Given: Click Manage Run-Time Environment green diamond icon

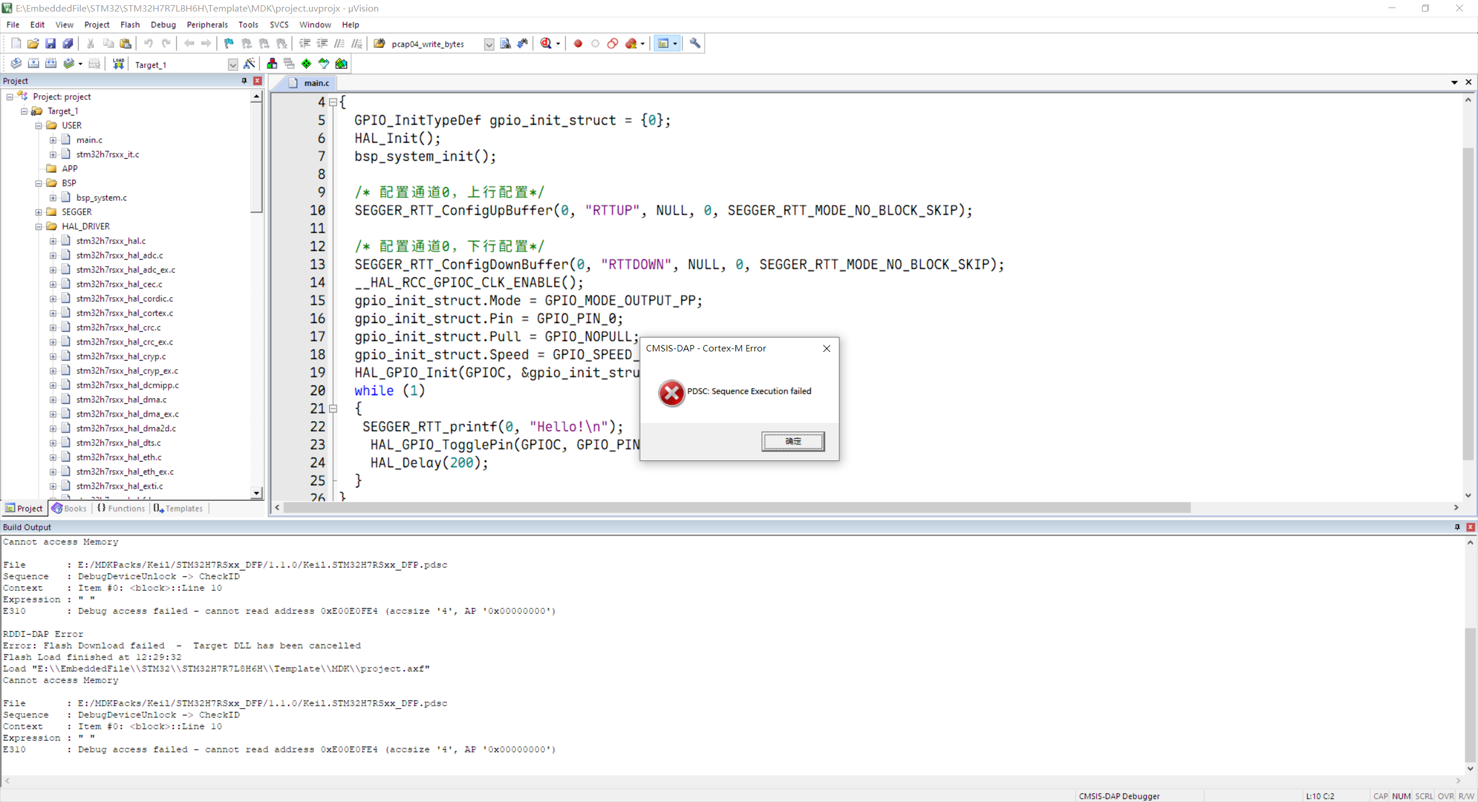Looking at the screenshot, I should coord(307,63).
